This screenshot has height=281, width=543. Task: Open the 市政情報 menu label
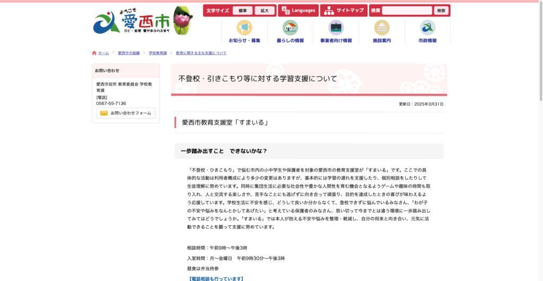click(428, 40)
